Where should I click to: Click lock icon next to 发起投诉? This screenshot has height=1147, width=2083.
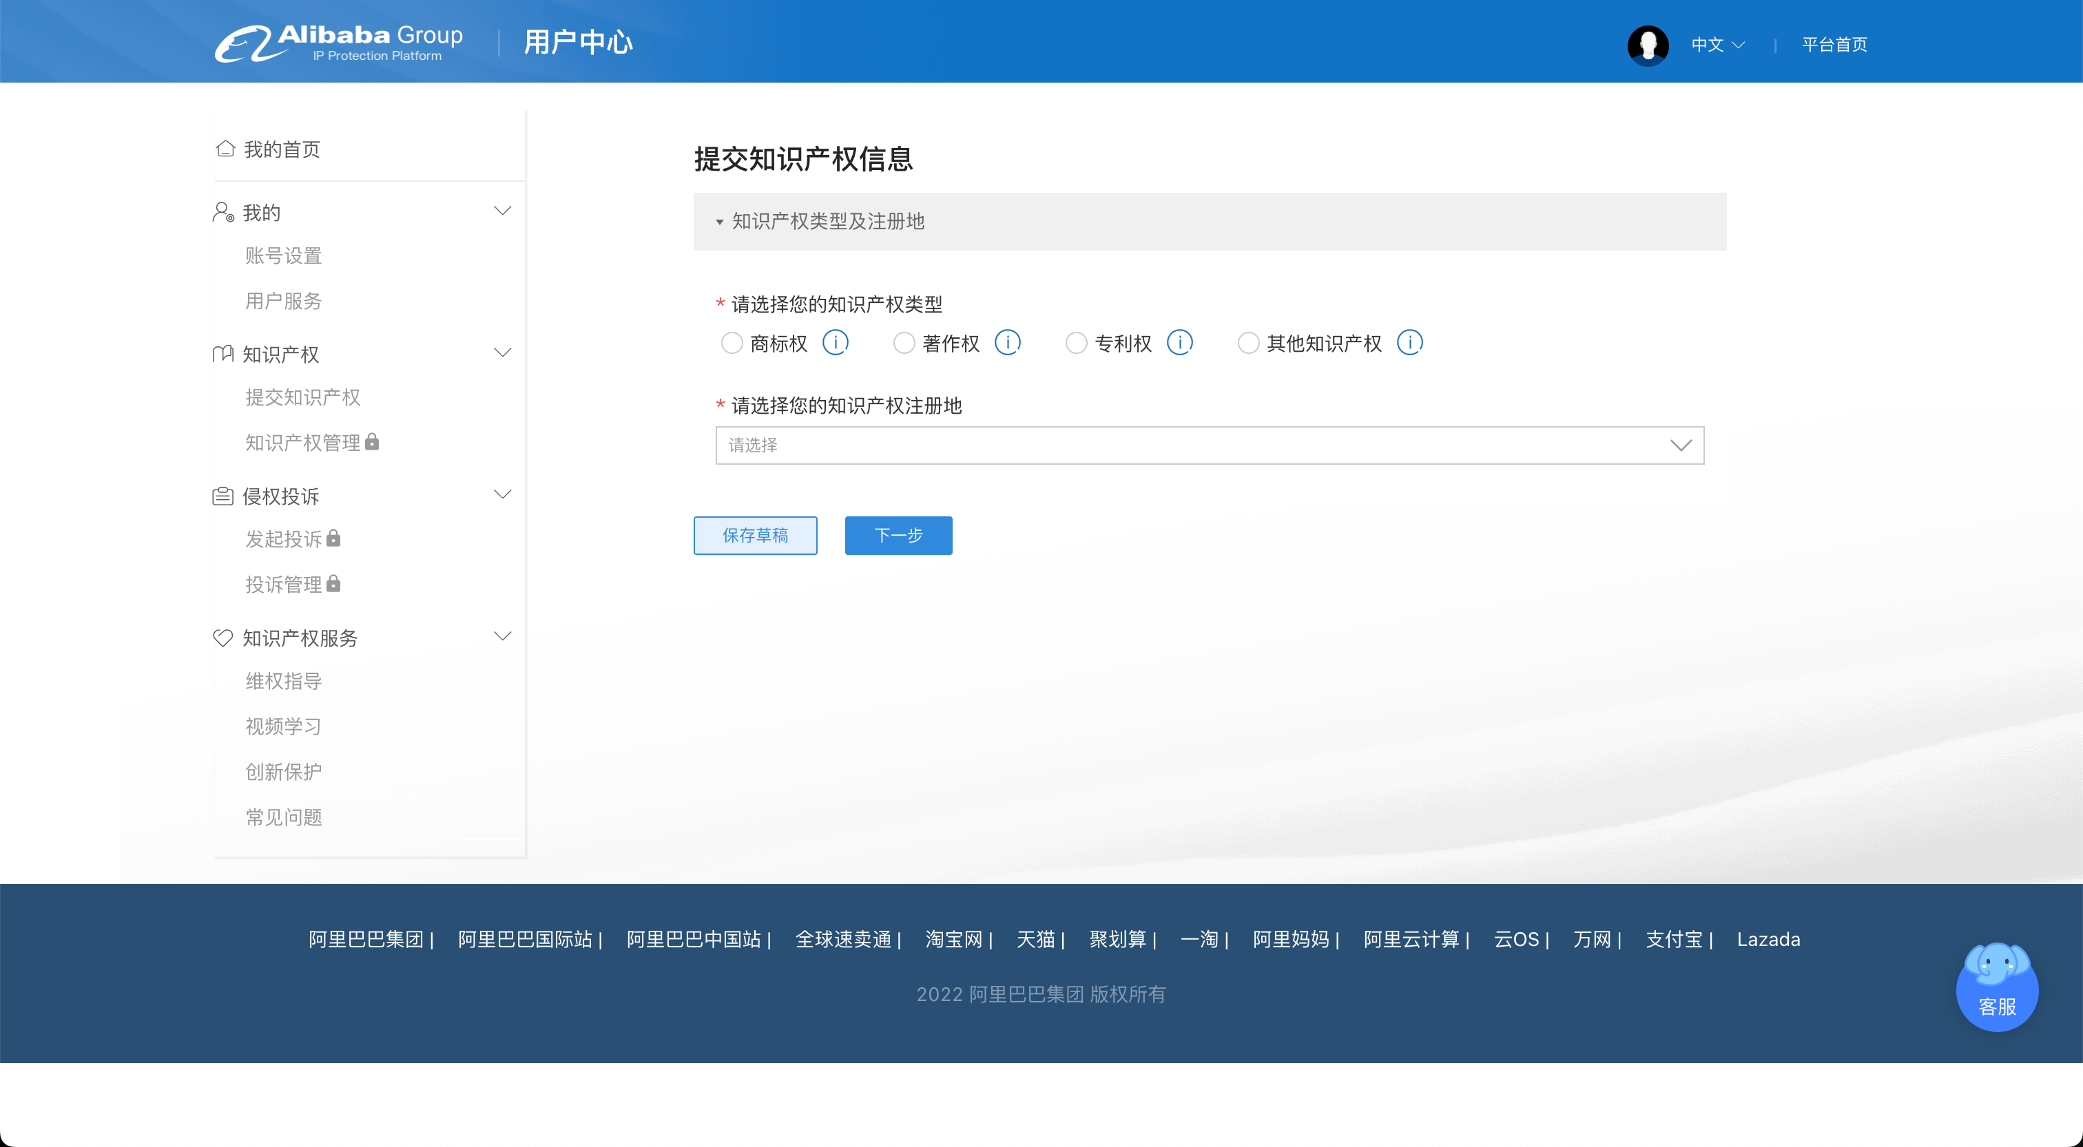tap(333, 538)
